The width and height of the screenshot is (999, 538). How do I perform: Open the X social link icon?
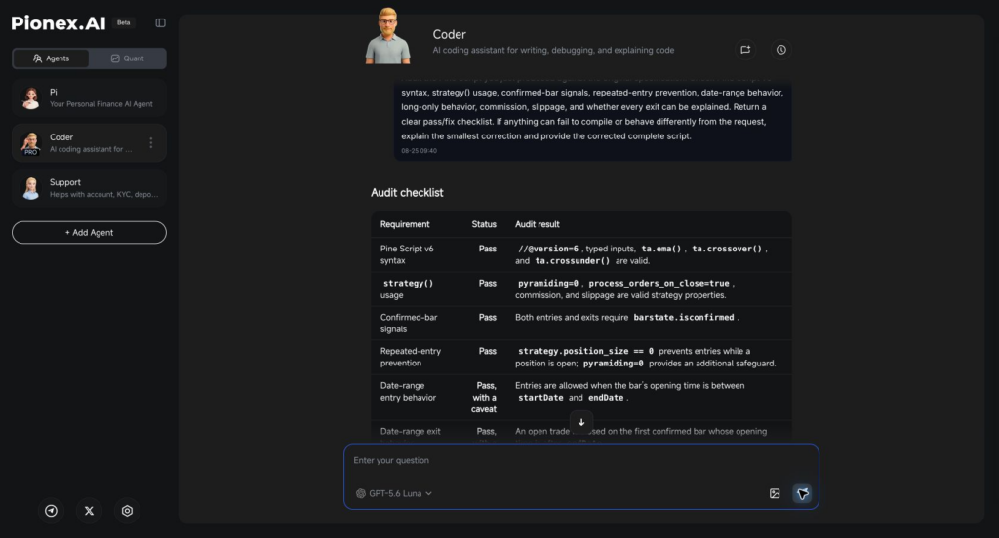[89, 511]
